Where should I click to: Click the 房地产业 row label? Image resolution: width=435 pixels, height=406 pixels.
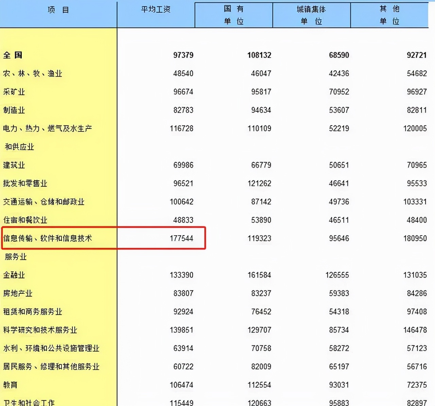tap(19, 293)
